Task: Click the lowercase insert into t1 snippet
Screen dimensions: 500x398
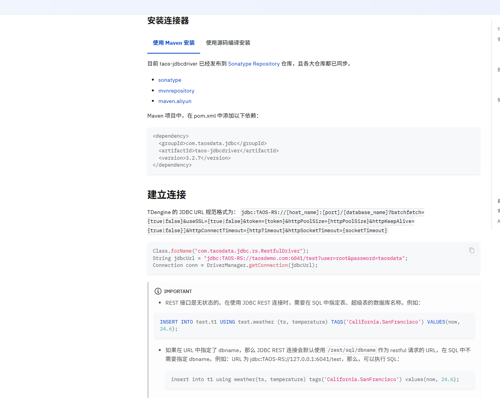Action: 315,379
